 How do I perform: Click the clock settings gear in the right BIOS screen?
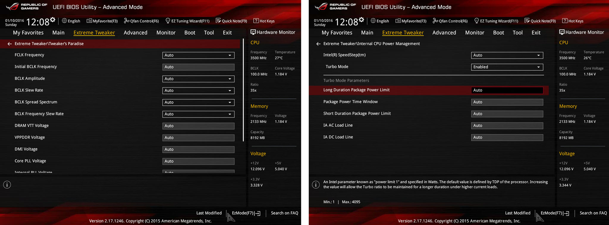361,20
